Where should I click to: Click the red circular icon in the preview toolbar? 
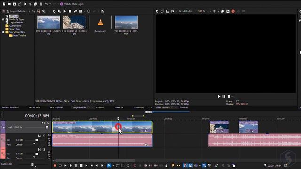click(233, 11)
